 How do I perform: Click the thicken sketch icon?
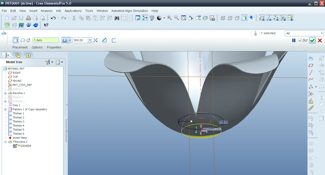click(114, 40)
